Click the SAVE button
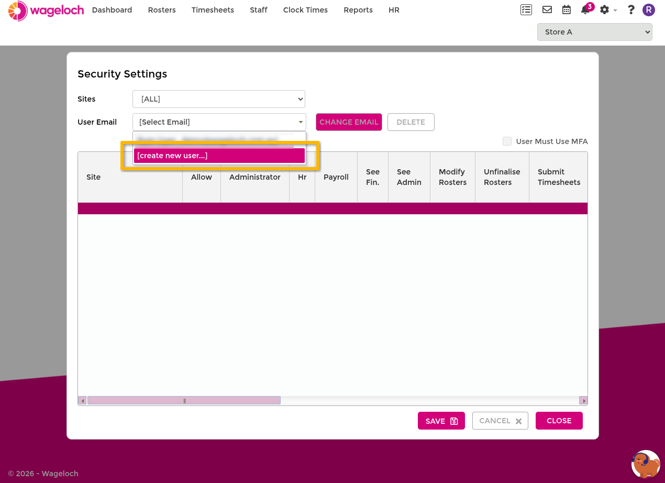The width and height of the screenshot is (665, 483). (441, 421)
